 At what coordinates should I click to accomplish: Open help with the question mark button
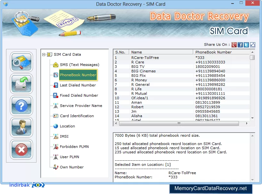pos(21,106)
